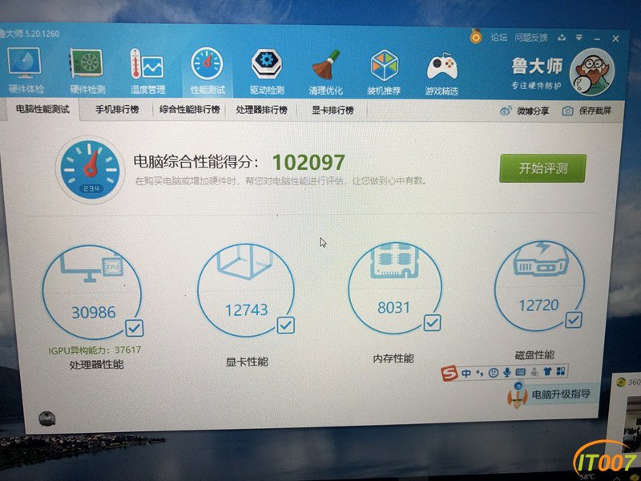Click the microphone voice input icon
The height and width of the screenshot is (481, 641).
pyautogui.click(x=507, y=372)
